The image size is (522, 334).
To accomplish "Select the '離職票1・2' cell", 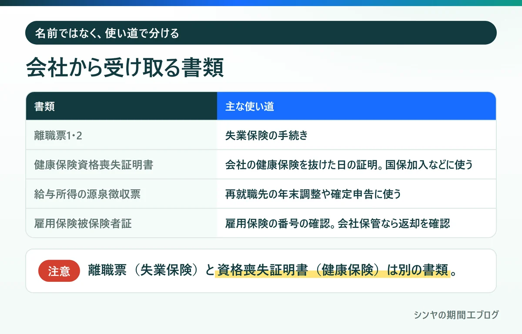I will tap(121, 135).
